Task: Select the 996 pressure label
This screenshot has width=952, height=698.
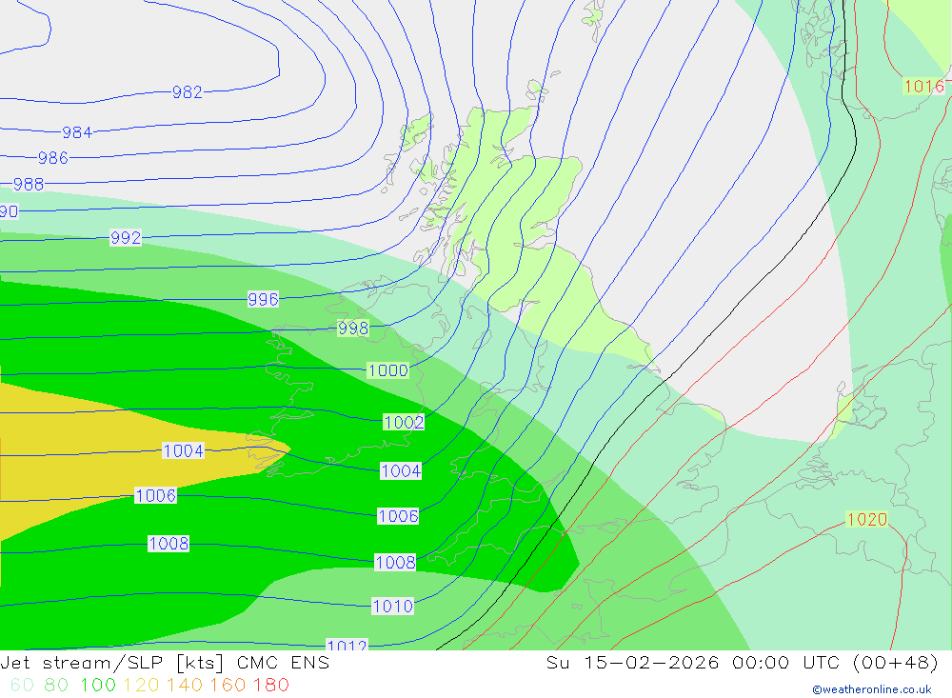Action: click(263, 299)
